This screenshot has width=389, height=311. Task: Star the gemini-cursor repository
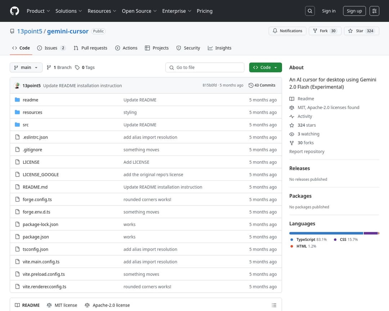pyautogui.click(x=362, y=31)
